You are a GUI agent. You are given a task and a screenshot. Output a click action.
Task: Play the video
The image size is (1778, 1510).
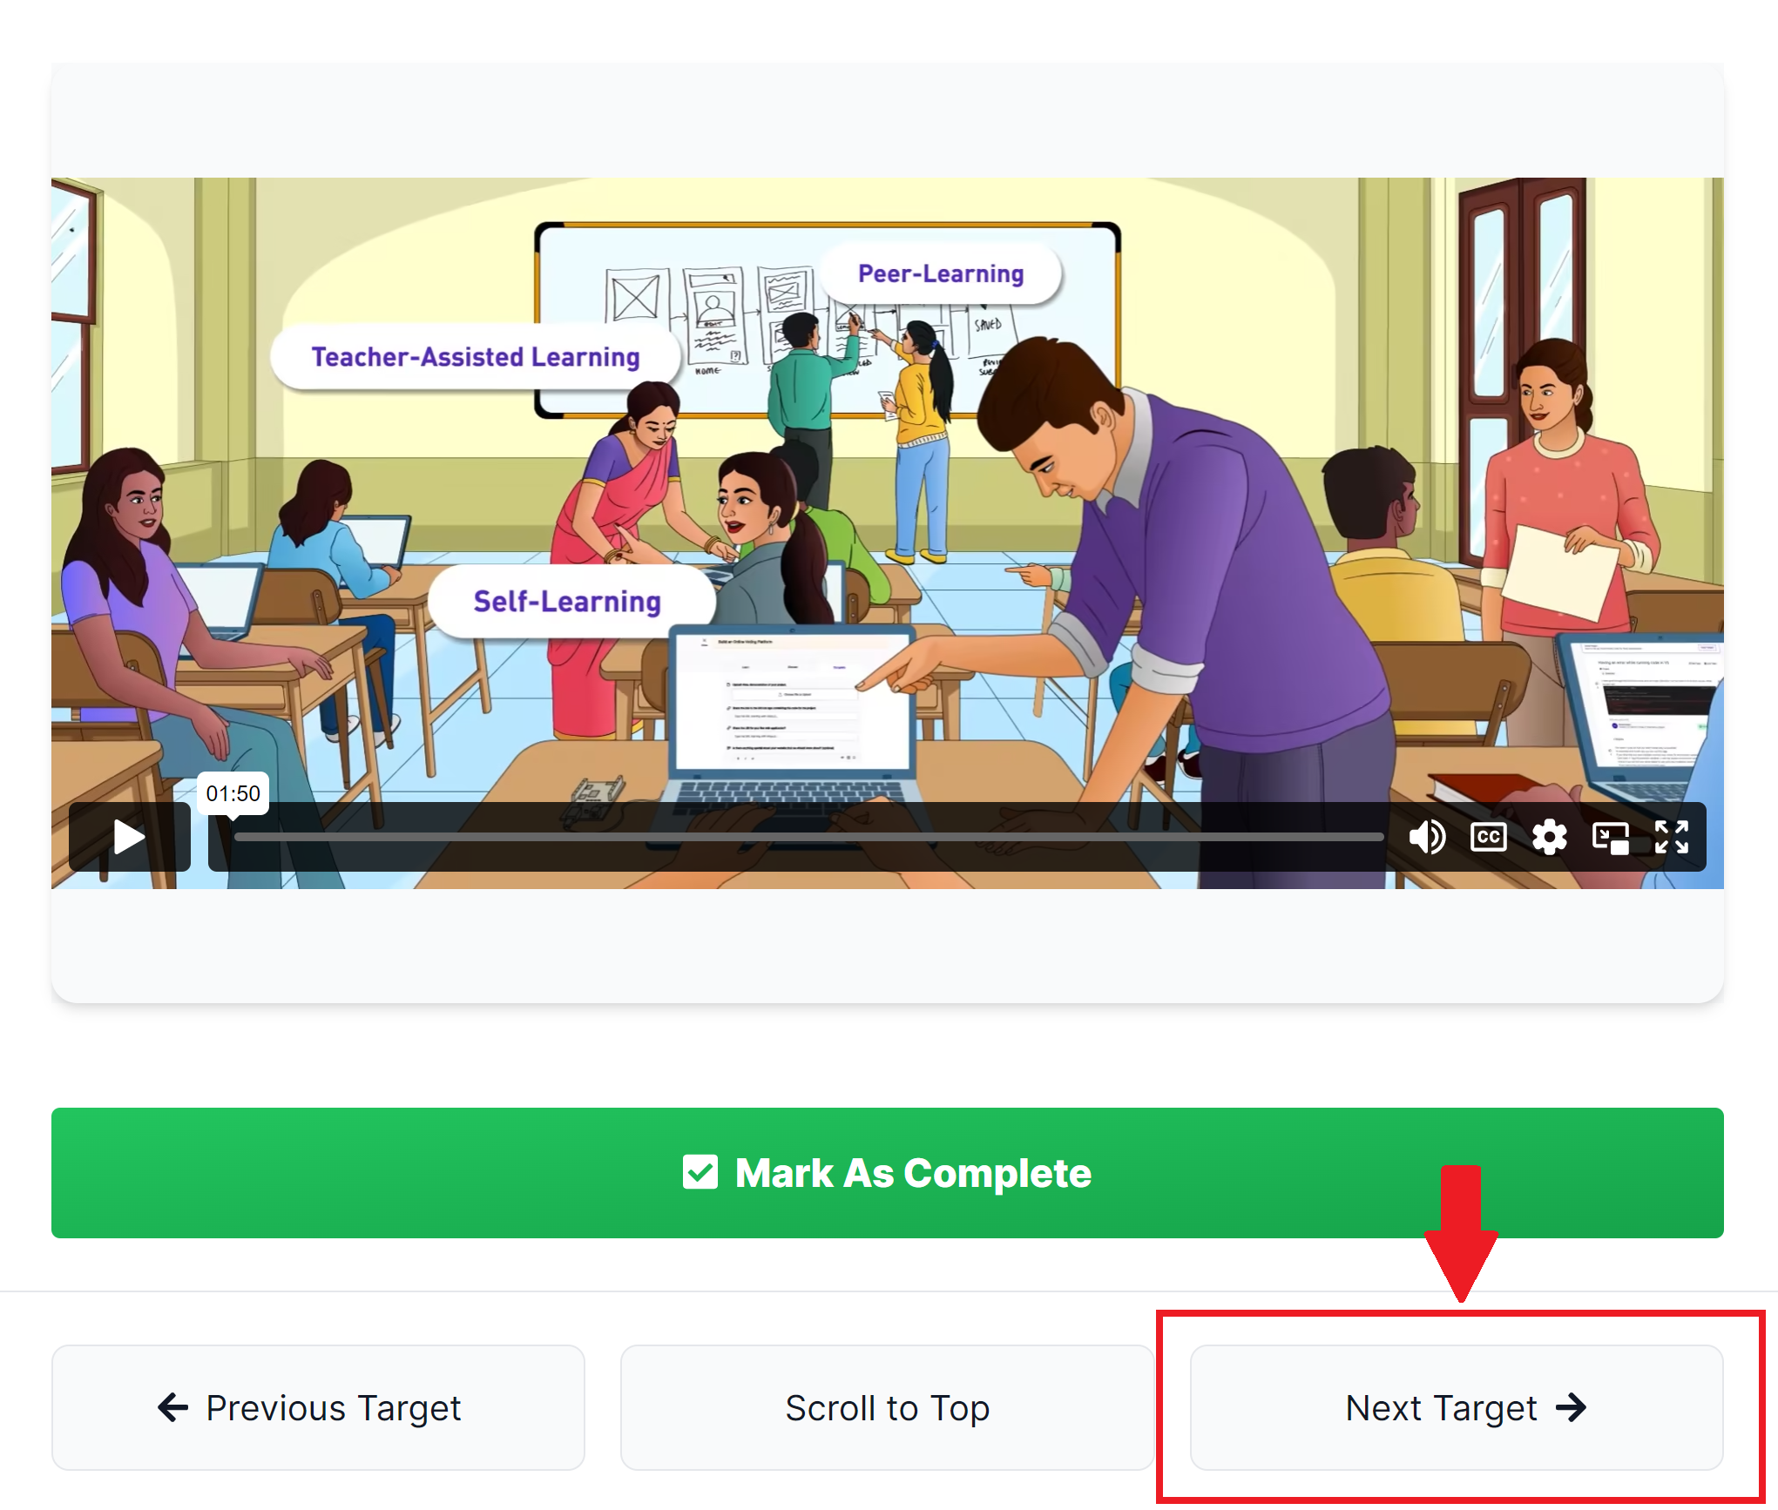[129, 837]
